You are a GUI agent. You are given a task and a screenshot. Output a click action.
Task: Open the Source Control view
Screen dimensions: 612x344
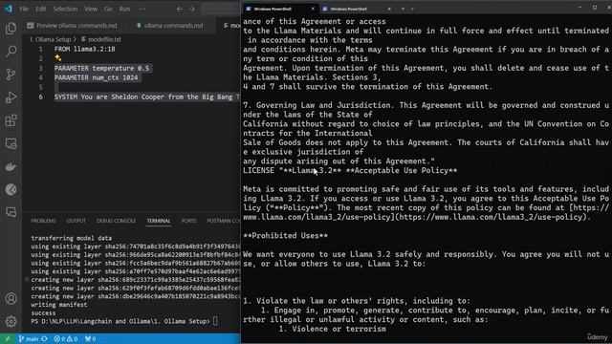pos(11,75)
